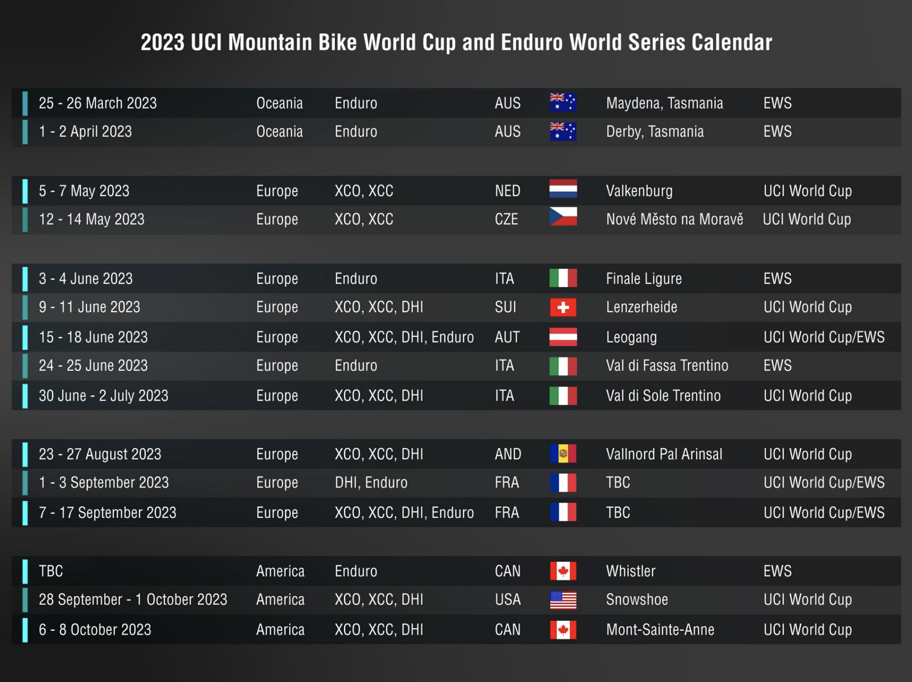Click the Canadian flag beside Mont-Sainte-Anne
912x682 pixels.
point(563,630)
